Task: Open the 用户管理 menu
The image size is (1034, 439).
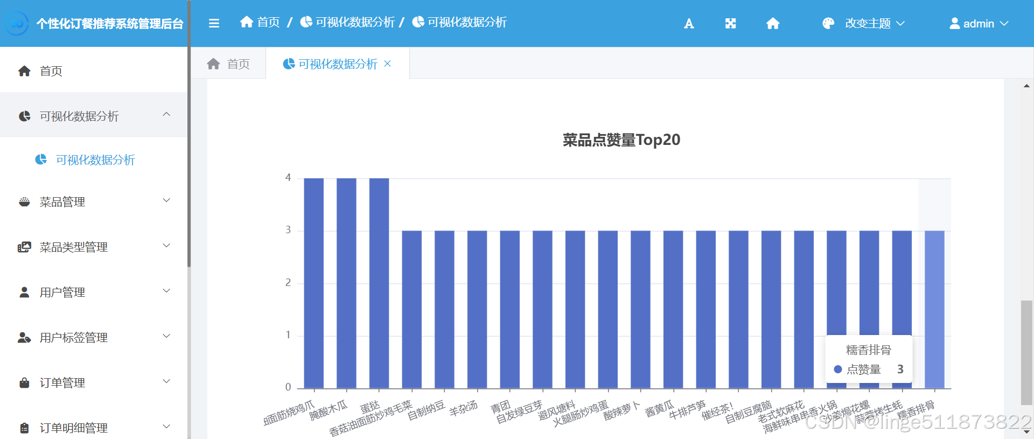Action: (94, 292)
